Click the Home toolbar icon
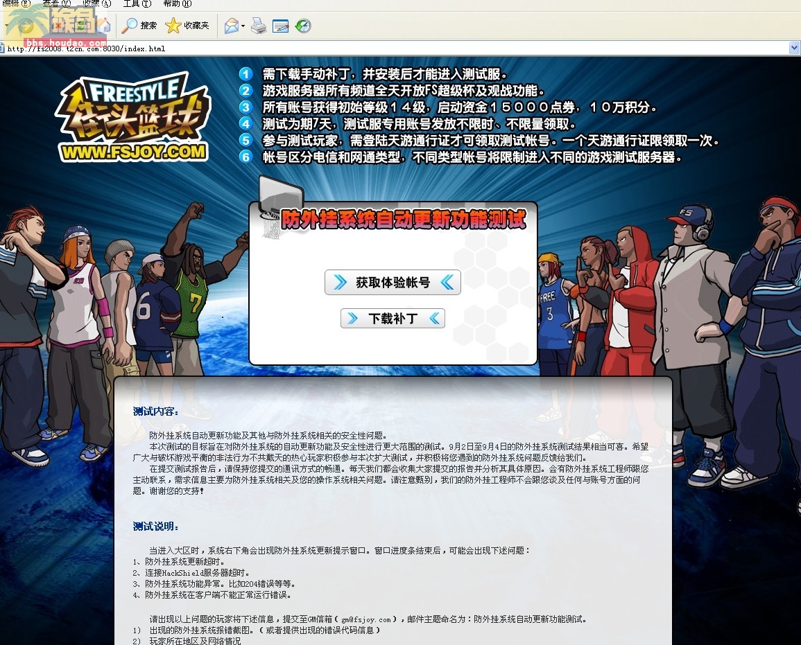801x645 pixels. click(104, 25)
